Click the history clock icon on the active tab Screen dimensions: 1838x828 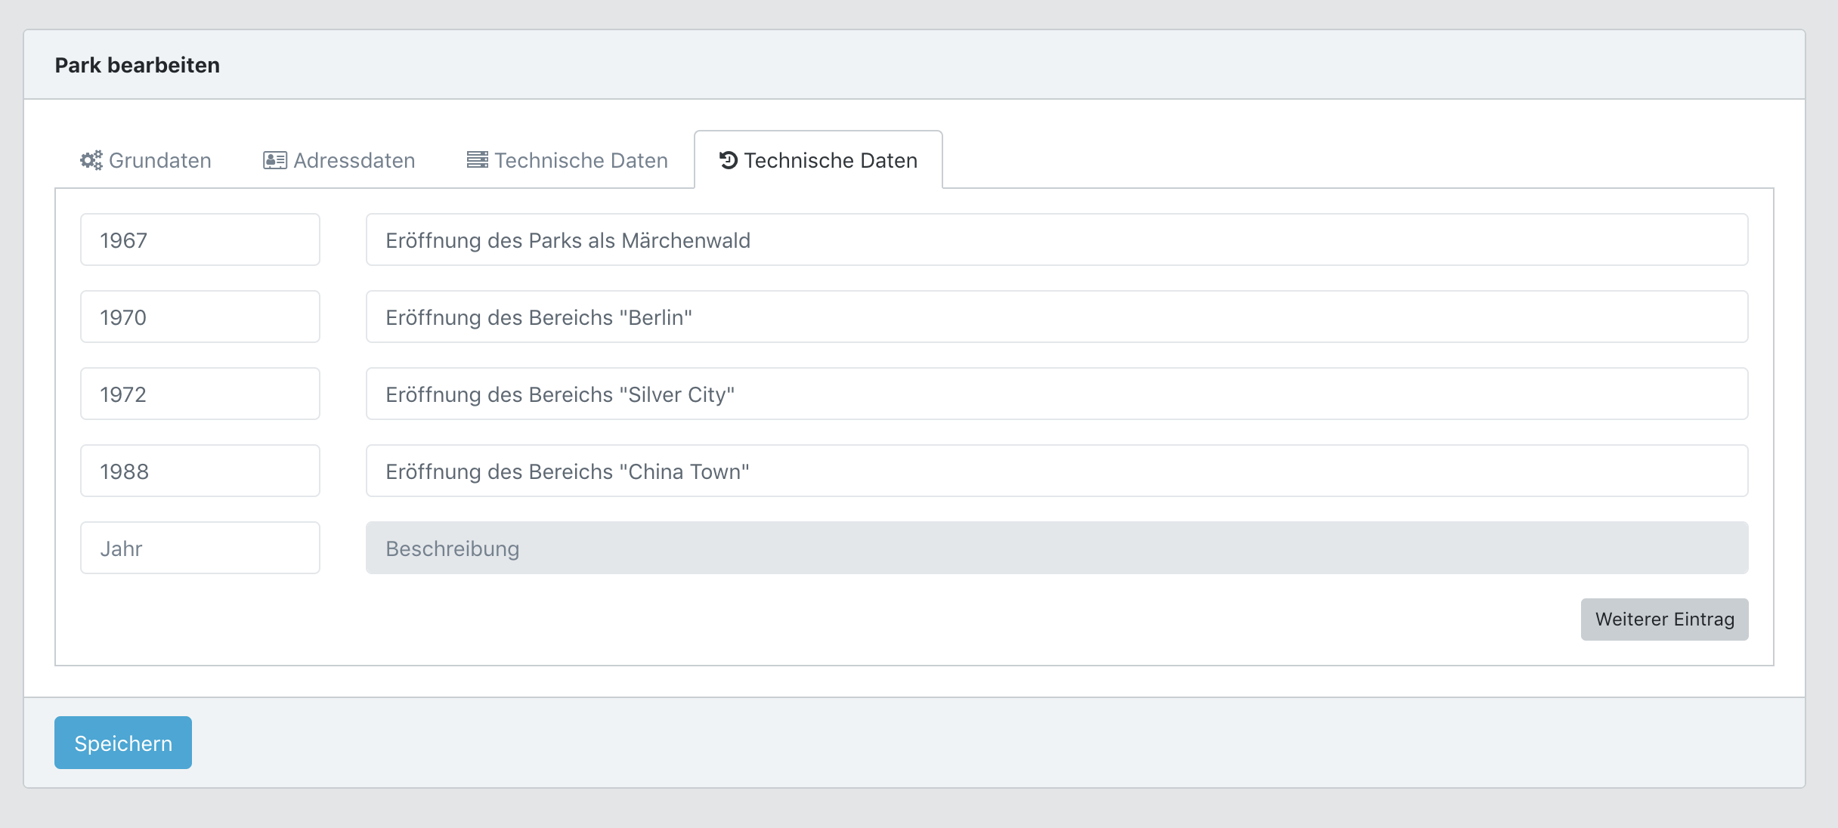pyautogui.click(x=728, y=160)
